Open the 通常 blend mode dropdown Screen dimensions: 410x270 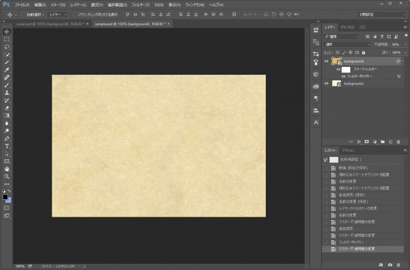click(x=347, y=44)
